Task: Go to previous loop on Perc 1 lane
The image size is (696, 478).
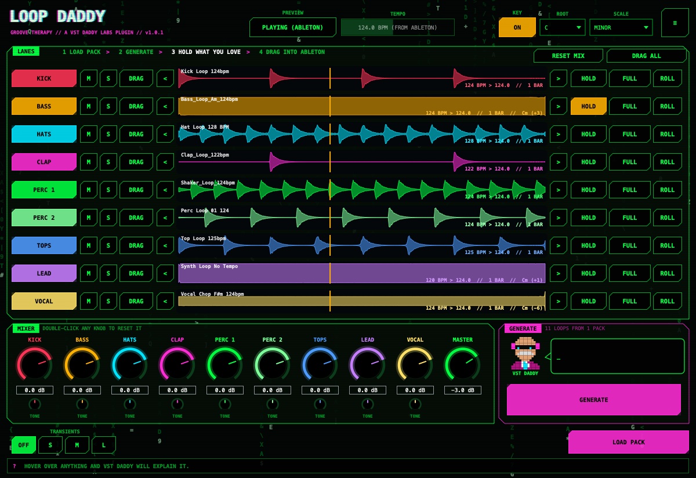Action: [165, 190]
